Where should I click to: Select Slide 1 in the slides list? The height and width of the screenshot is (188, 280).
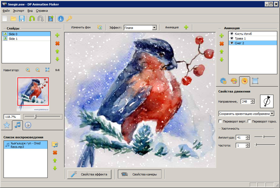(26, 39)
